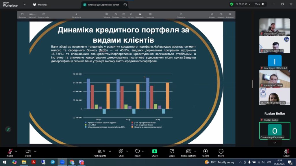Image resolution: width=296 pixels, height=166 pixels.
Task: Expand the video options arrow
Action: 35,151
